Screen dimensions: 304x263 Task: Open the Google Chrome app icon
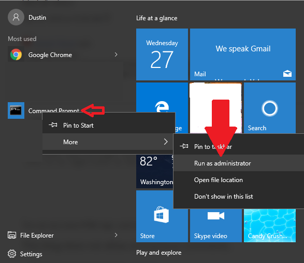point(16,54)
